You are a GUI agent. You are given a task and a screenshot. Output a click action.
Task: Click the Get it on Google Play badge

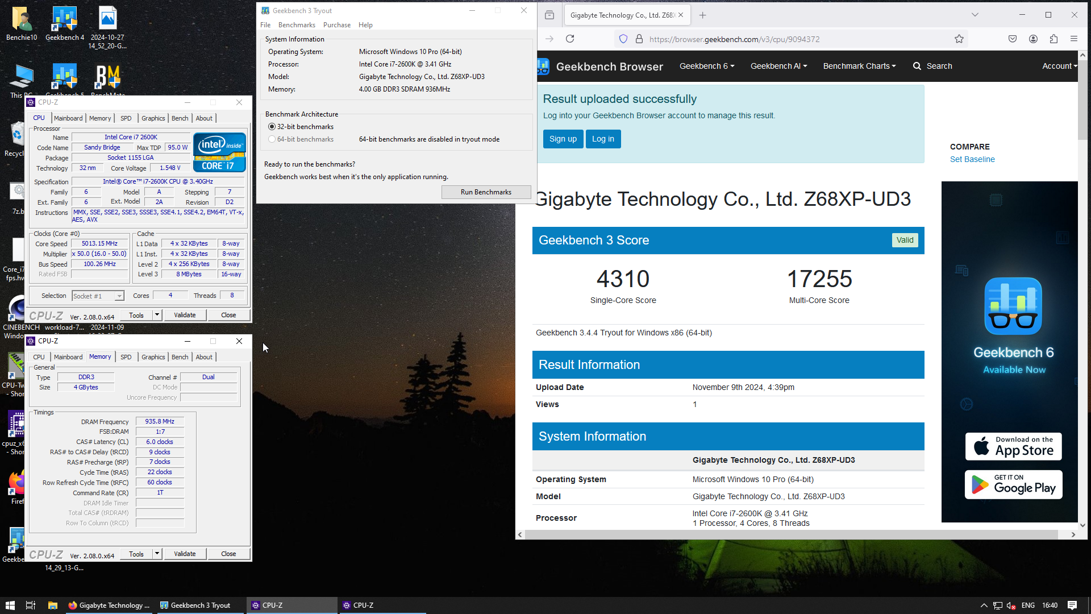coord(1013,484)
